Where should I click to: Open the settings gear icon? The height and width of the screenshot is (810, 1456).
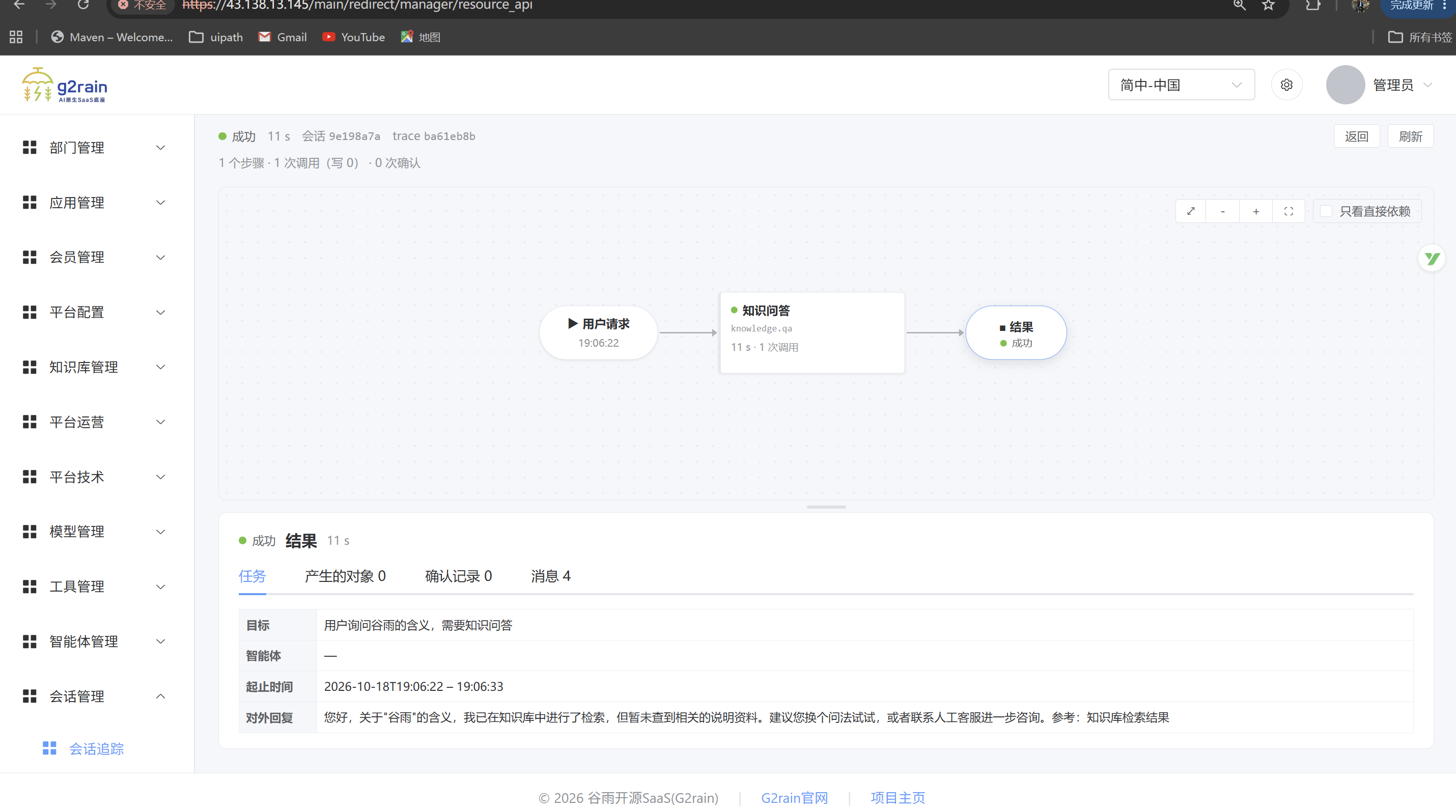point(1286,85)
